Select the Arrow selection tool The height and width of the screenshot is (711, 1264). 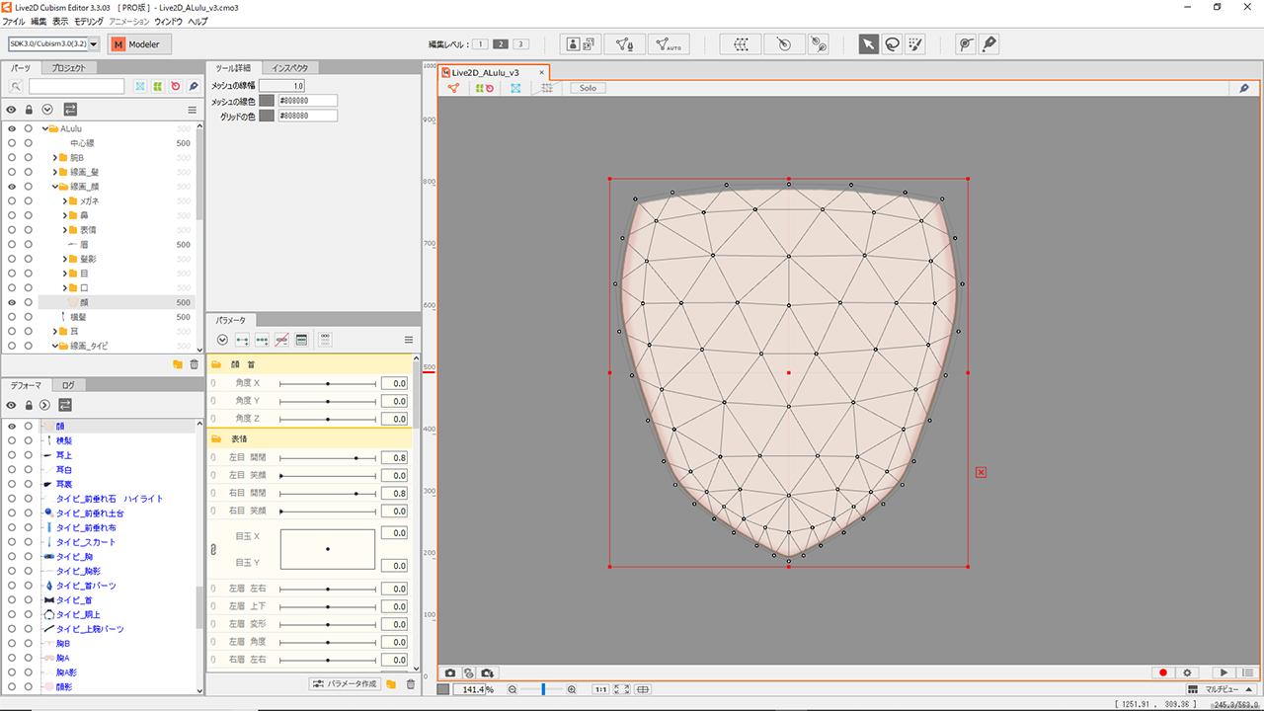(868, 44)
